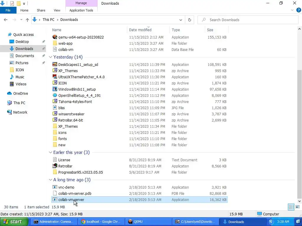Click the collab-vm database file icon
The width and height of the screenshot is (302, 226).
click(55, 49)
